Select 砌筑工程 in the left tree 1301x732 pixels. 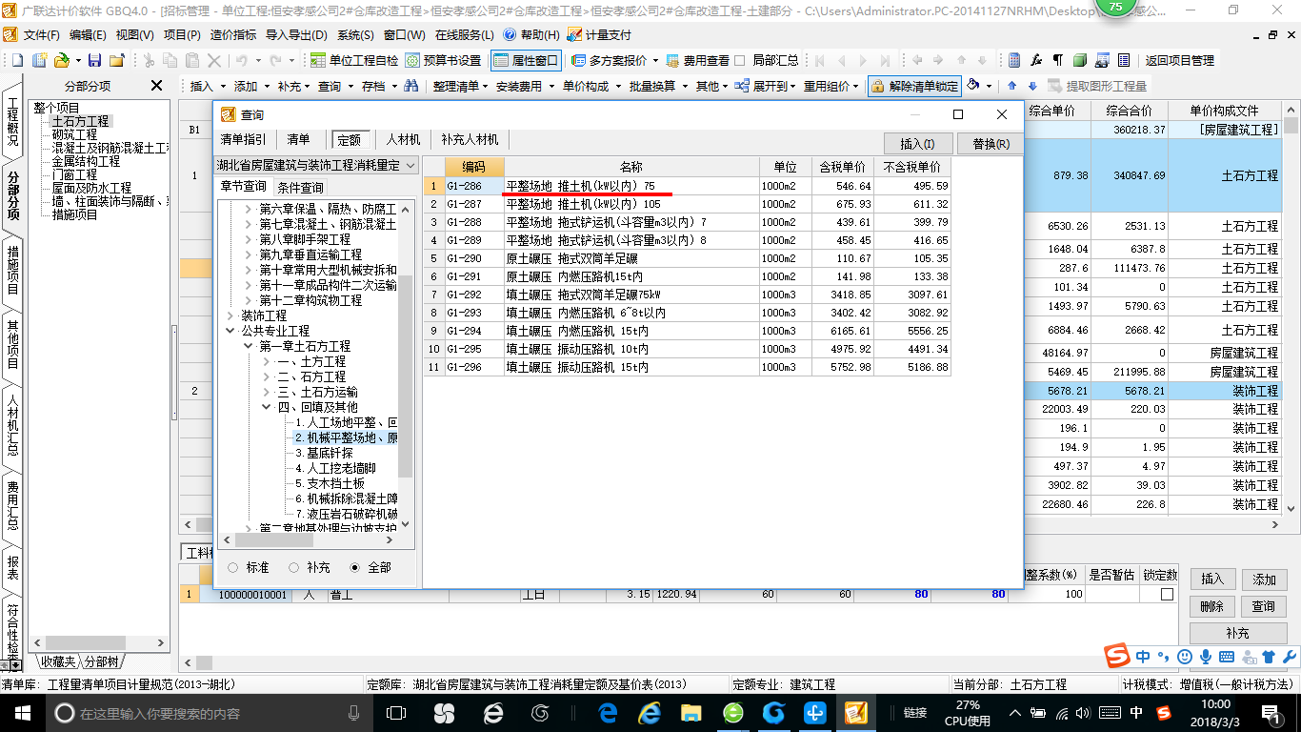point(74,134)
